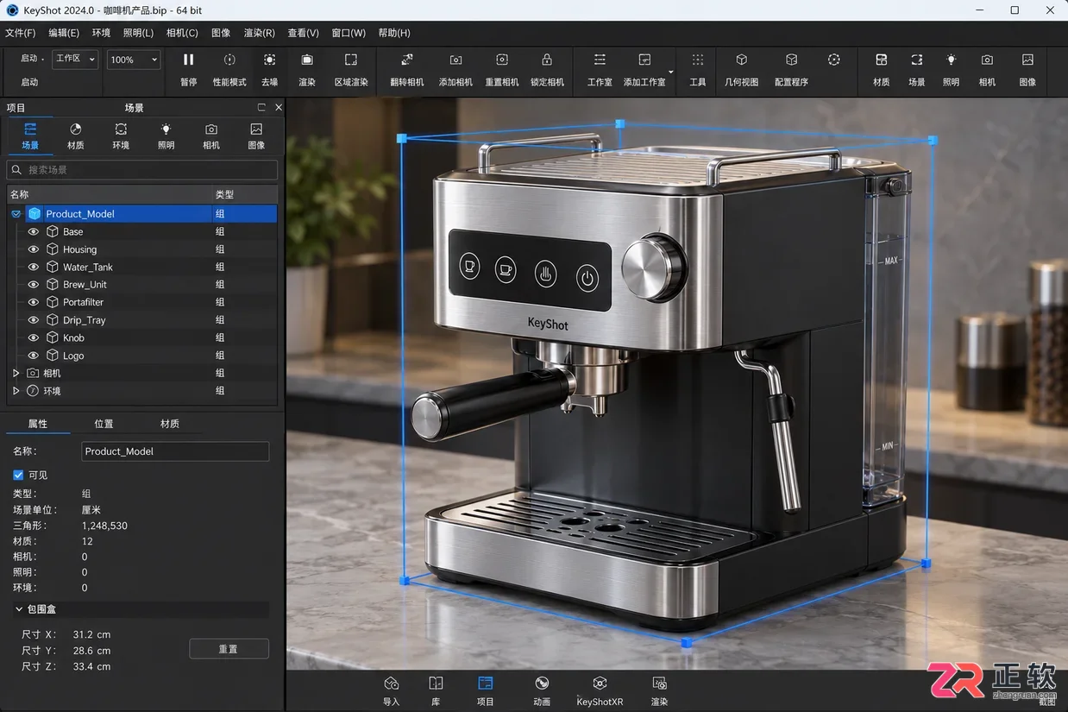The image size is (1068, 712).
Task: Switch to the 照明 tab in the project panel
Action: tap(166, 135)
